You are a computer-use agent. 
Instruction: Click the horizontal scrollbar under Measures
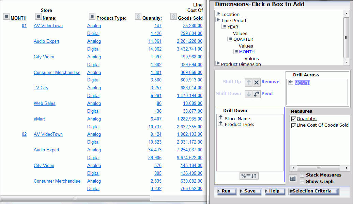(318, 168)
